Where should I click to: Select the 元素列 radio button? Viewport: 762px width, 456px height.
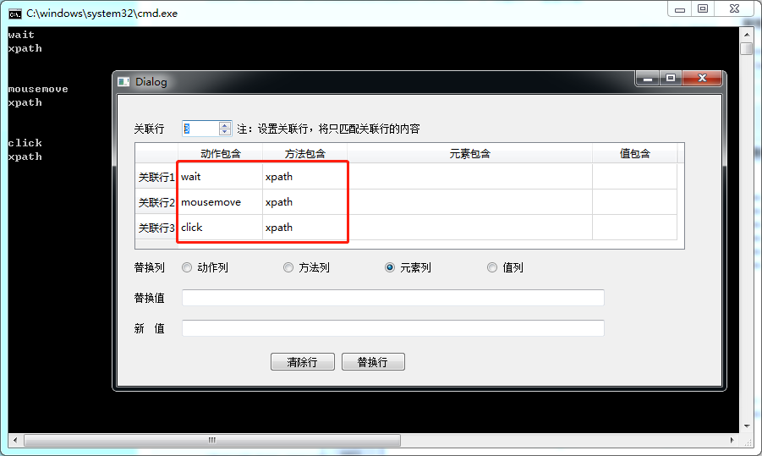click(x=390, y=267)
